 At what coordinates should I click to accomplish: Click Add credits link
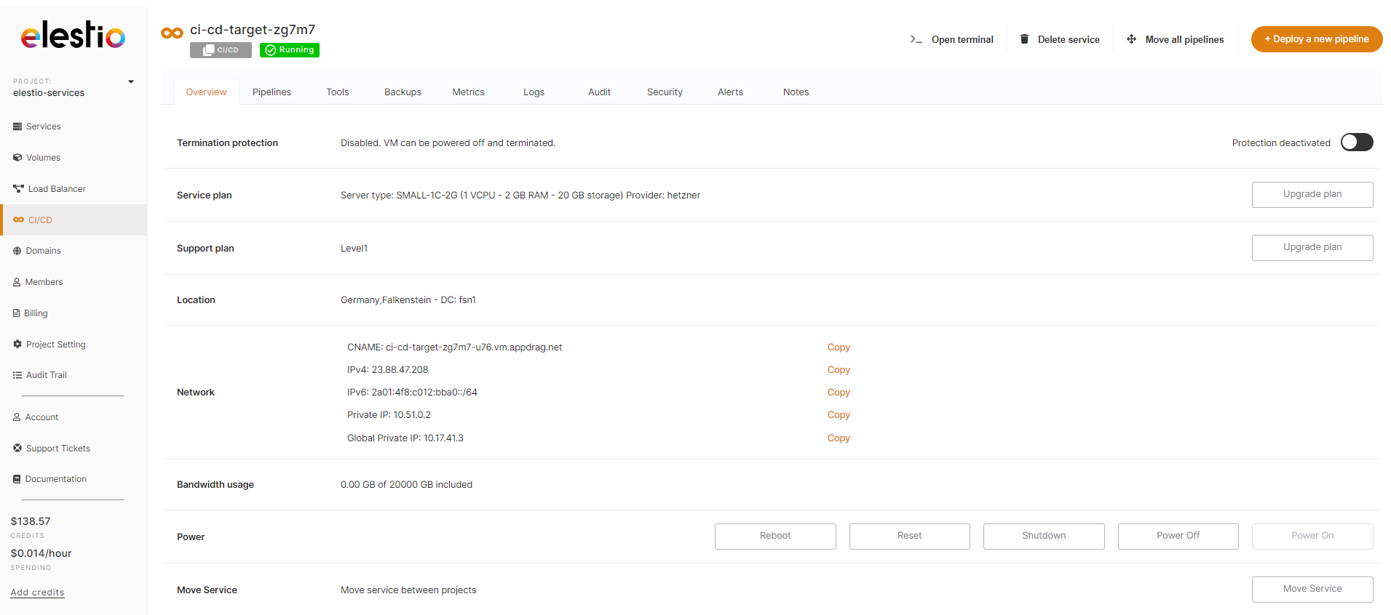tap(38, 592)
